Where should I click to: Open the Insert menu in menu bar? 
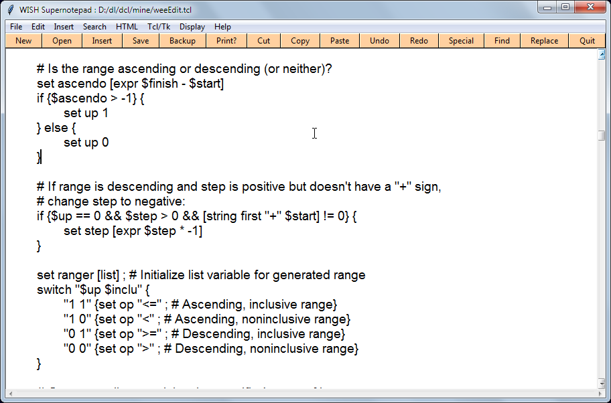coord(64,27)
